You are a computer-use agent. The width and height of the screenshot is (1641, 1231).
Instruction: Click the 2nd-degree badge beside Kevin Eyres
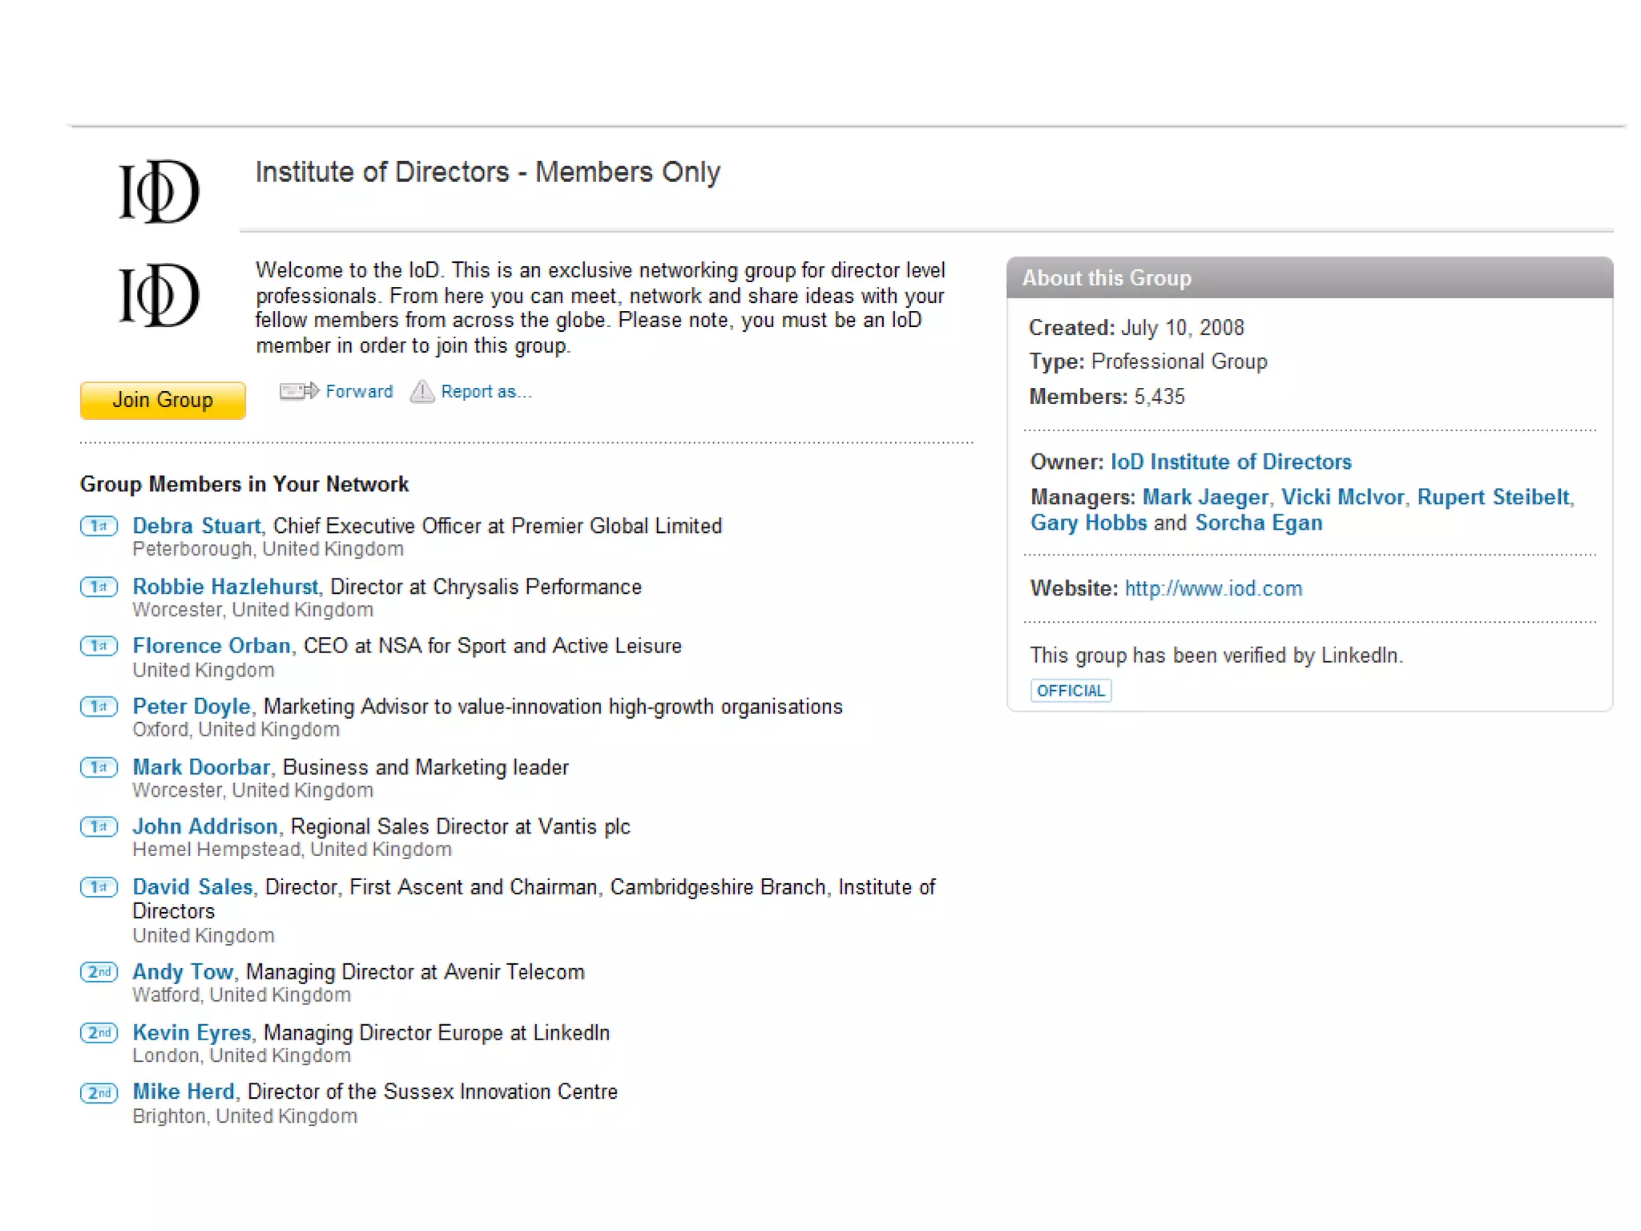pyautogui.click(x=99, y=1032)
